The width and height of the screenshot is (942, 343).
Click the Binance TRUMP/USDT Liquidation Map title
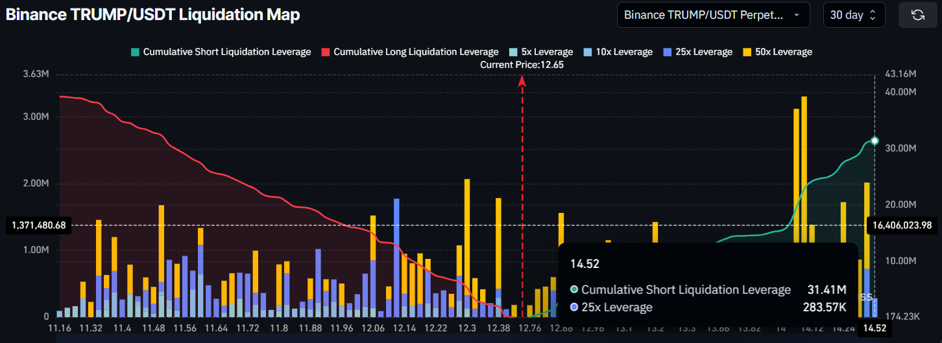click(x=153, y=15)
